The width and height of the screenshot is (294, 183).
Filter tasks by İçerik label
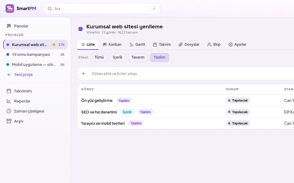pyautogui.click(x=118, y=57)
